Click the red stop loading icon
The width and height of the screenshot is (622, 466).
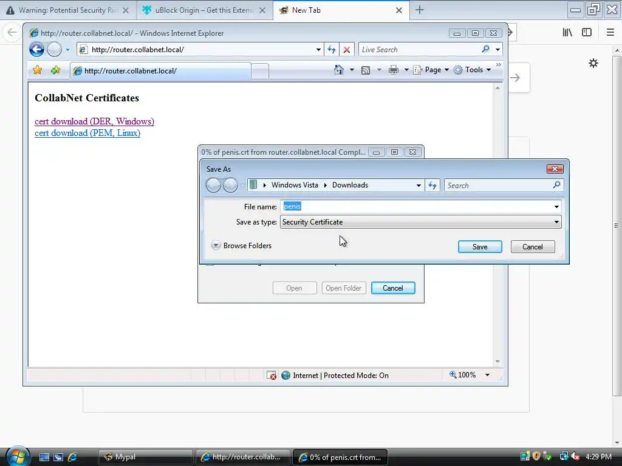tap(347, 50)
